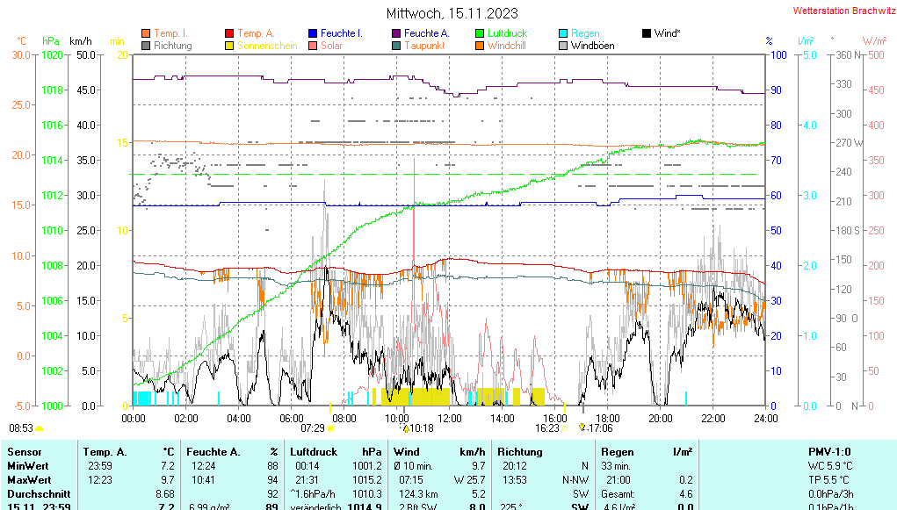Select the Feuchte A. column header in table
Screen dimensions: 897x510
(213, 451)
